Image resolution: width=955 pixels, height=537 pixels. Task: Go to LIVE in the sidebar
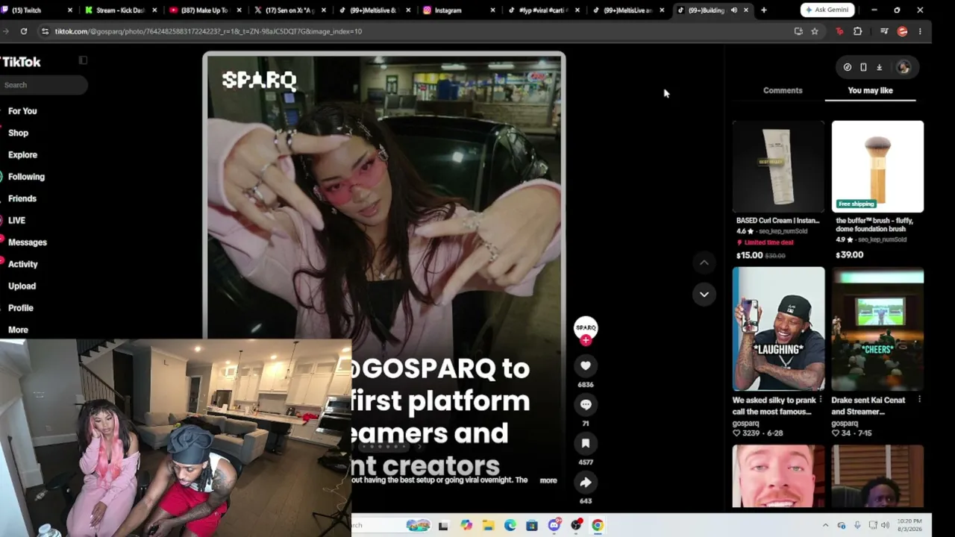pyautogui.click(x=16, y=220)
